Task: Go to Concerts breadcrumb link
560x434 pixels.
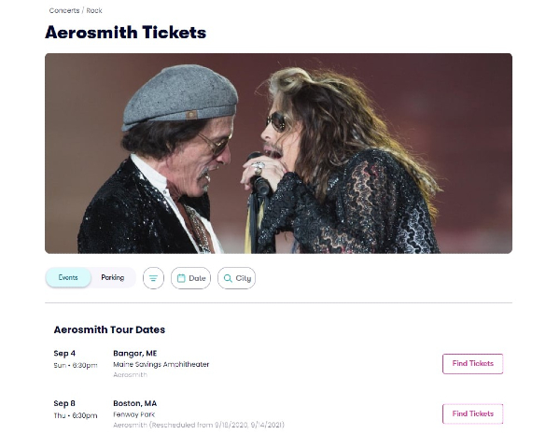Action: click(x=63, y=10)
